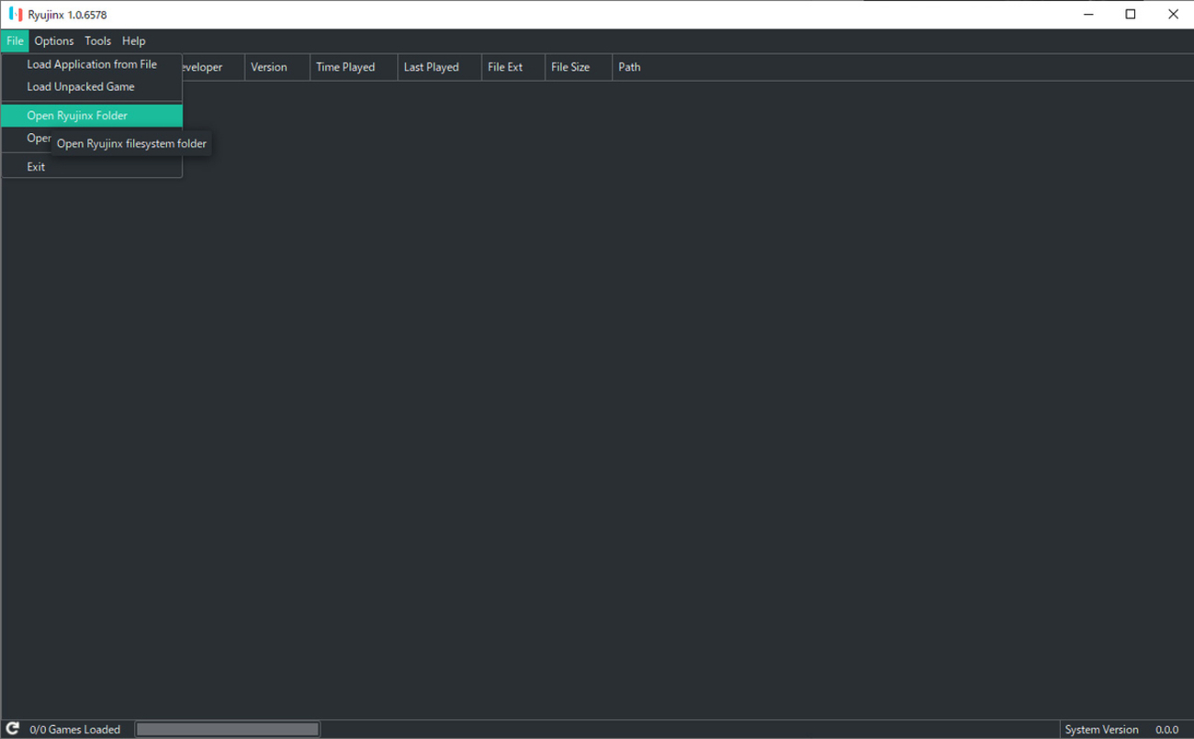This screenshot has height=739, width=1194.
Task: Open the Options menu
Action: (54, 40)
